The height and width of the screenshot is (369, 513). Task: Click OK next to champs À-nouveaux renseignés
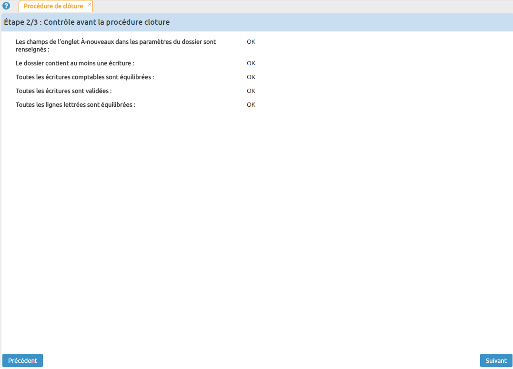click(251, 42)
